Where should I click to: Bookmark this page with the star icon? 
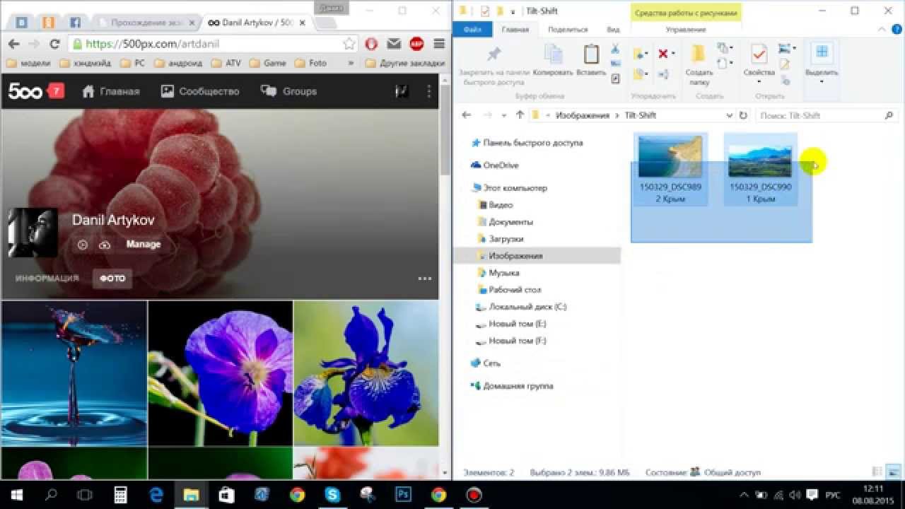pos(349,44)
